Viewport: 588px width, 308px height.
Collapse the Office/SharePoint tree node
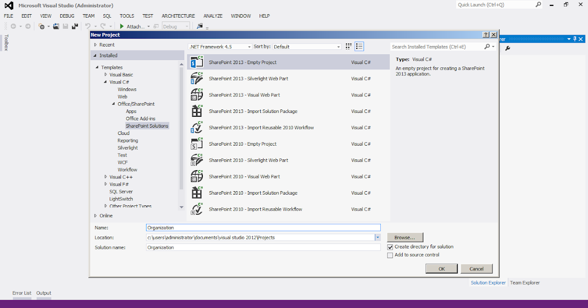(x=113, y=104)
